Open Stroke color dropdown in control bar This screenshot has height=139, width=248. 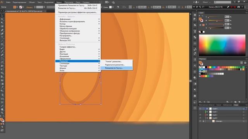23,7
